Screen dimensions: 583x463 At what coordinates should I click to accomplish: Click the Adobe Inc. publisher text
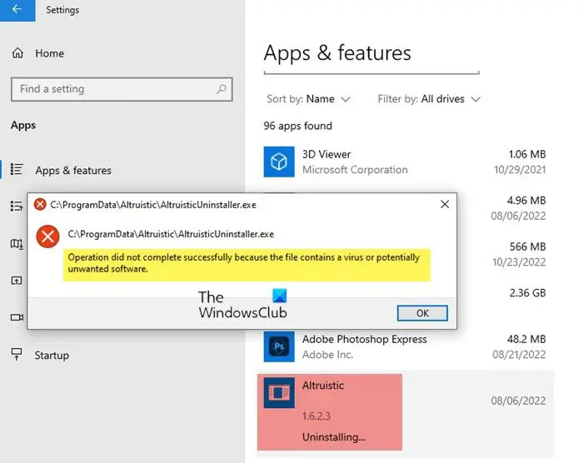tap(327, 355)
